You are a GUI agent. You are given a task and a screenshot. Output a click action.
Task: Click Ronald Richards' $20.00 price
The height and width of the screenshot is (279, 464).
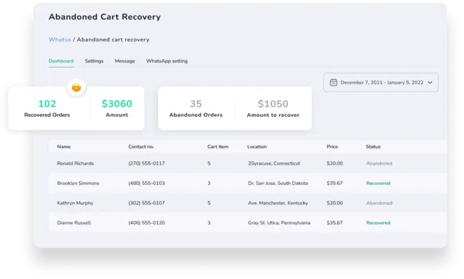(334, 163)
